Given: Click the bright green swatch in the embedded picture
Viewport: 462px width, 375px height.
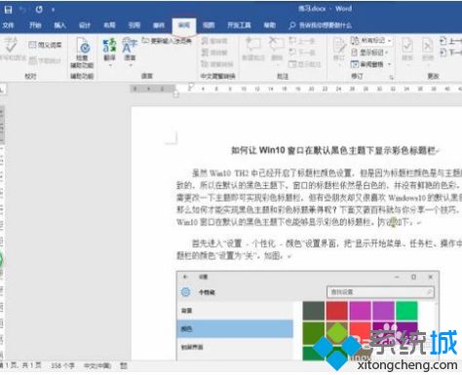Looking at the screenshot, I should pyautogui.click(x=406, y=311).
